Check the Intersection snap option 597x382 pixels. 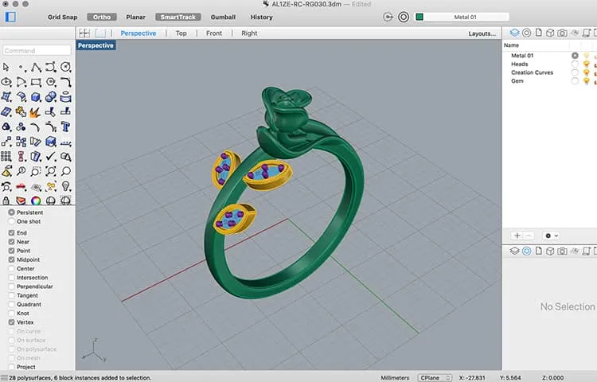tap(11, 278)
